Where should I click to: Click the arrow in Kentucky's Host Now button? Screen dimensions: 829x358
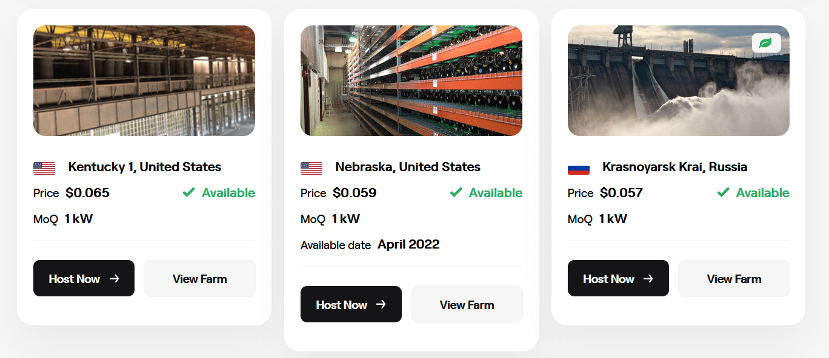point(114,279)
